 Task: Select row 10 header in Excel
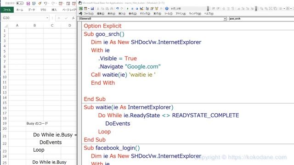[x=5, y=77]
